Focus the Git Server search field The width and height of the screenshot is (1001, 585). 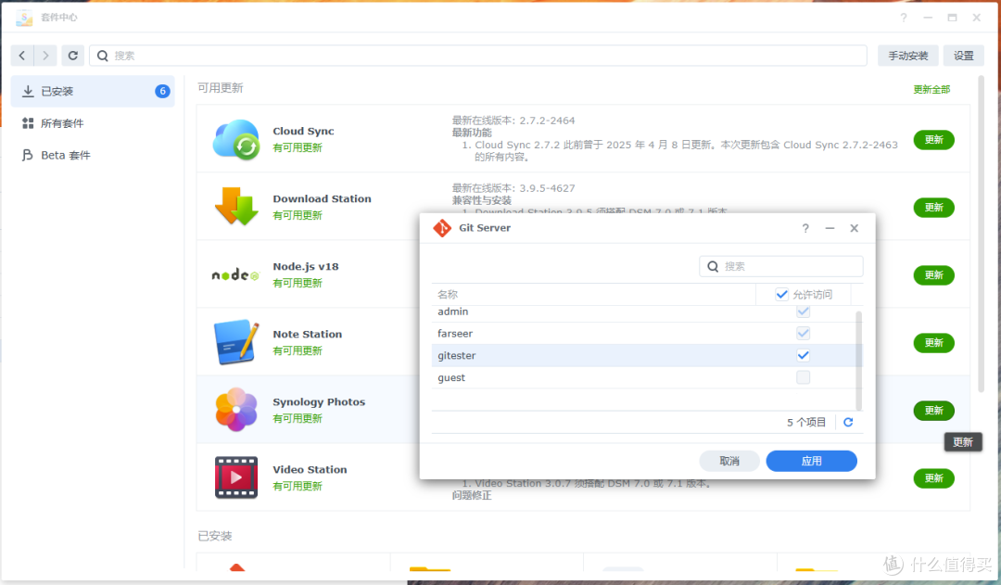coord(780,266)
